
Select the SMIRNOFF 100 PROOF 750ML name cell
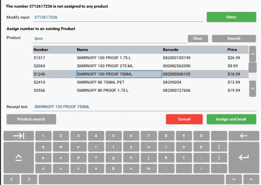click(x=119, y=74)
